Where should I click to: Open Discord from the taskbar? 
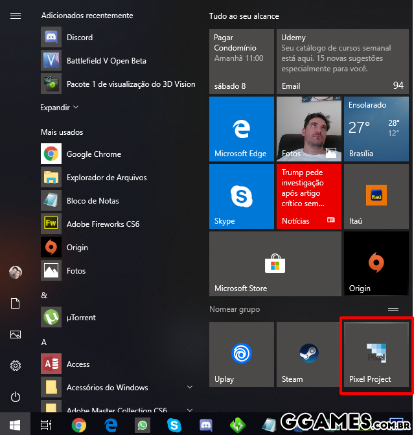click(x=206, y=425)
